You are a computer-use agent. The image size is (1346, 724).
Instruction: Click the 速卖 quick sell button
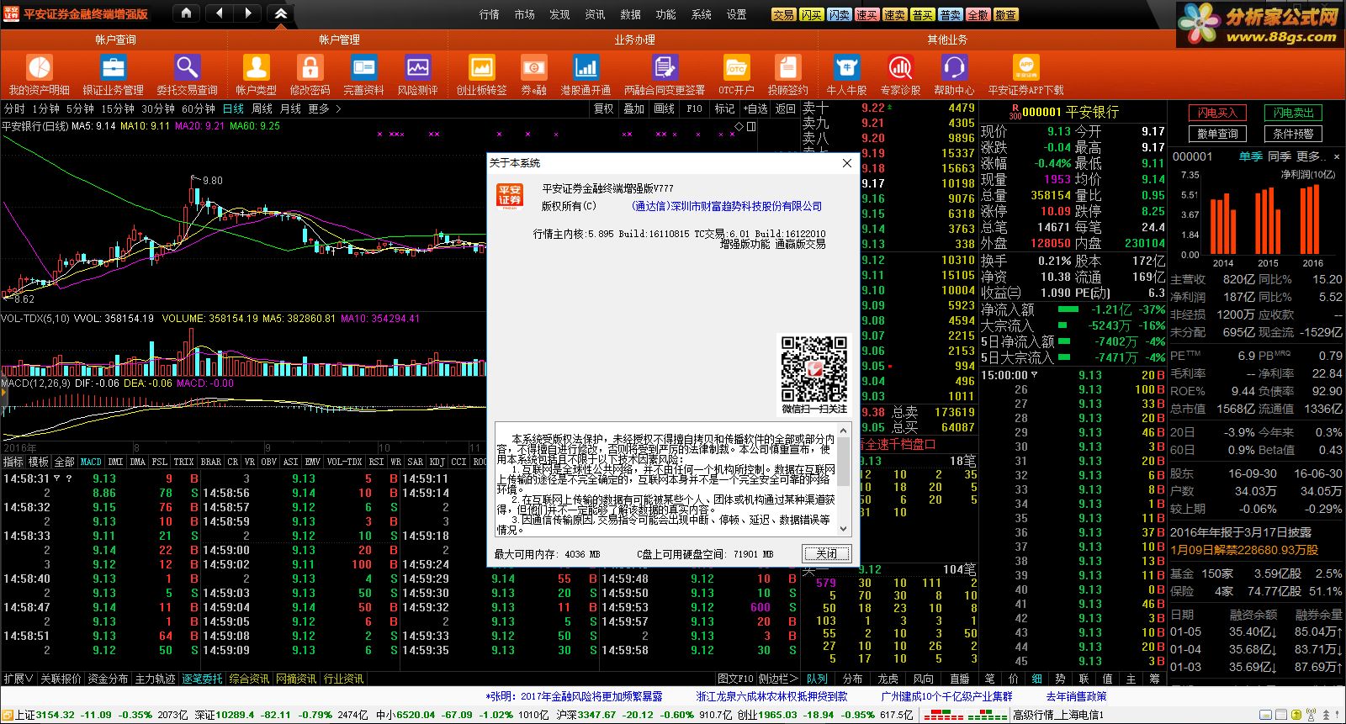pyautogui.click(x=894, y=14)
